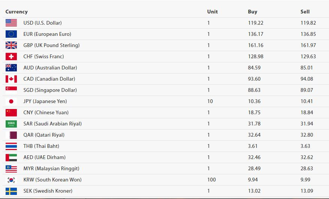
Task: Click the Swedish flag icon
Action: coord(11,191)
